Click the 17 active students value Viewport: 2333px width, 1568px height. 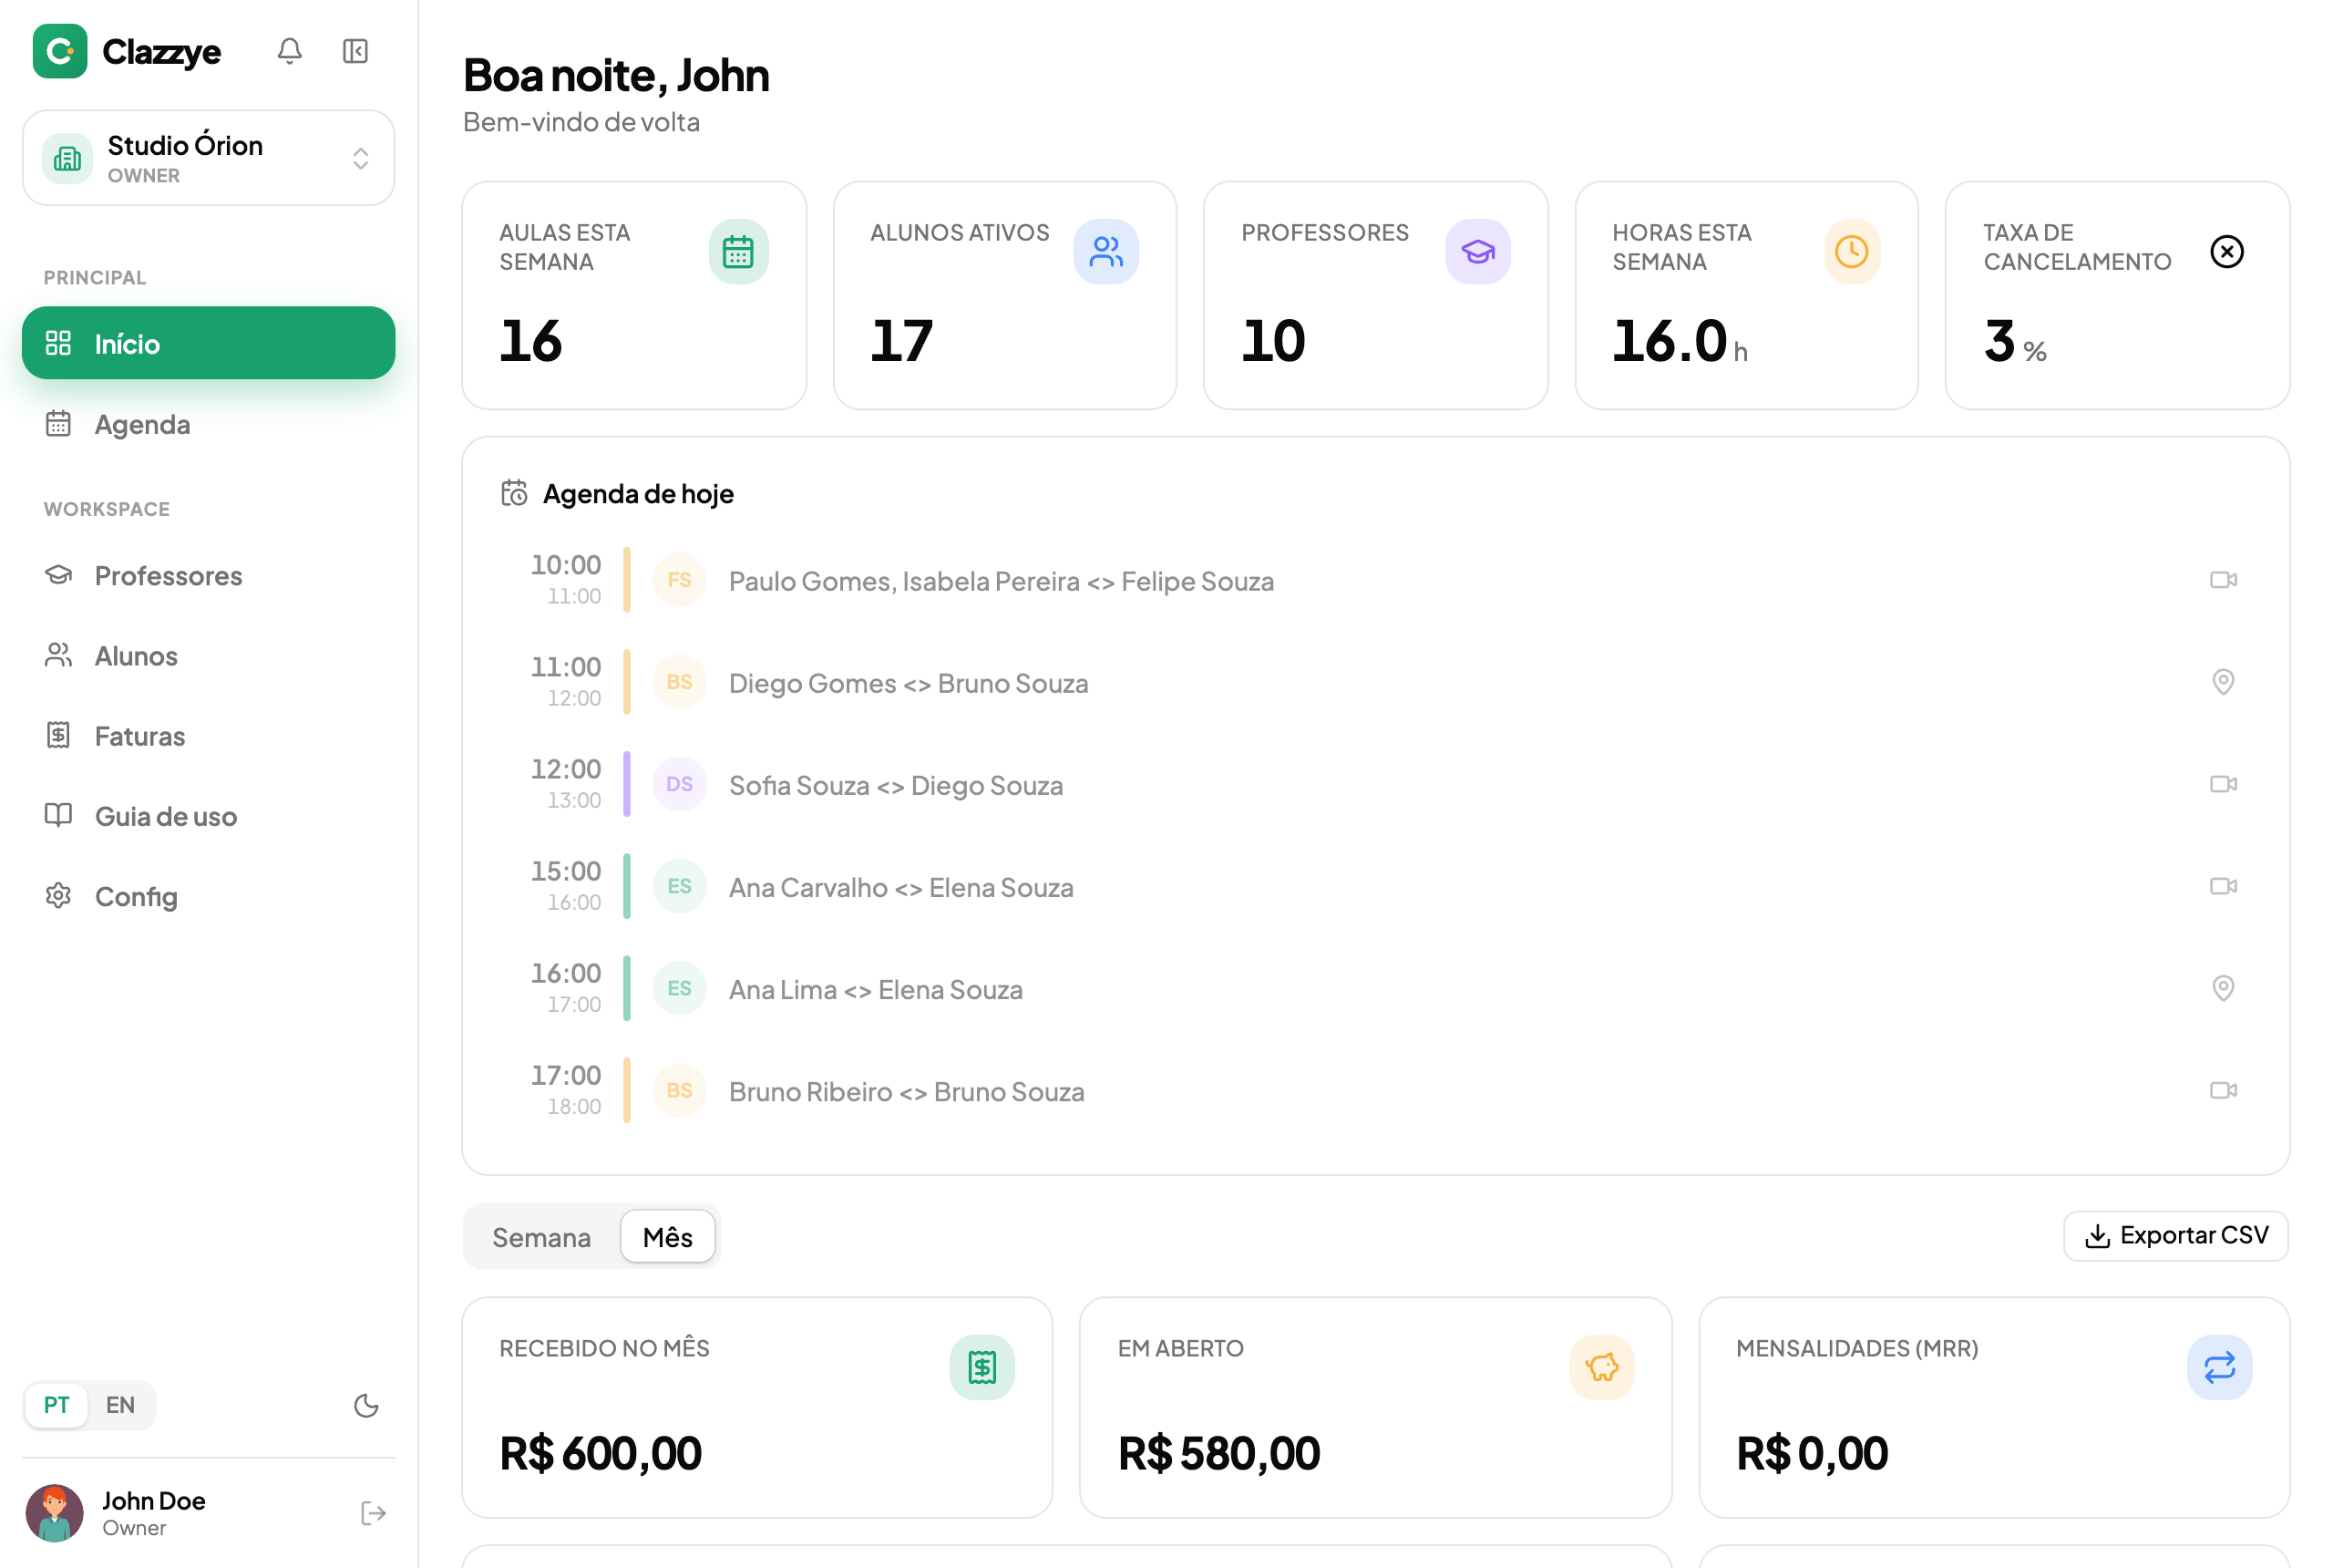(901, 341)
